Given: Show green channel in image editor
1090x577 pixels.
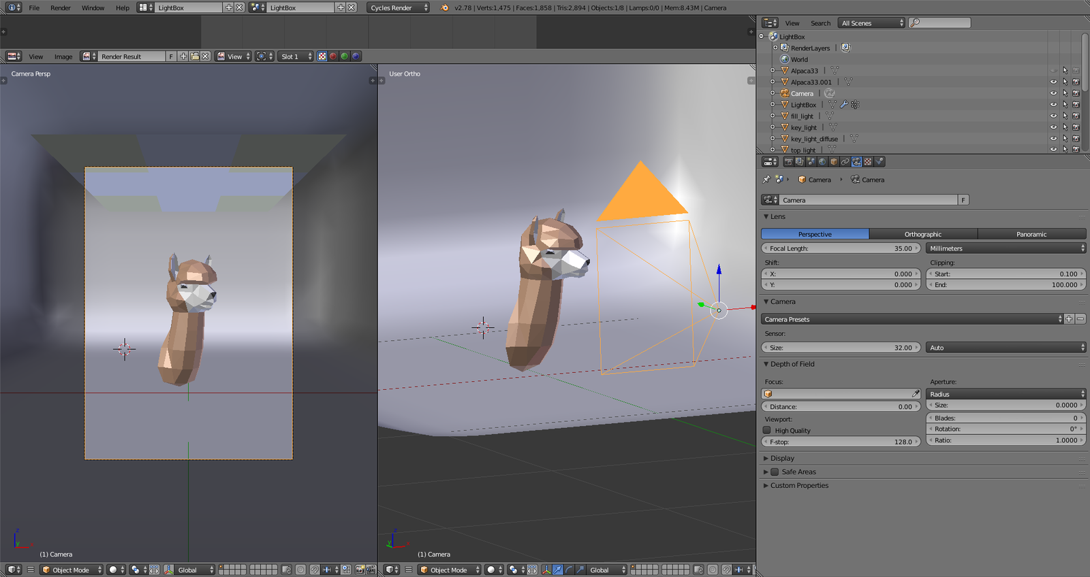Looking at the screenshot, I should click(345, 56).
